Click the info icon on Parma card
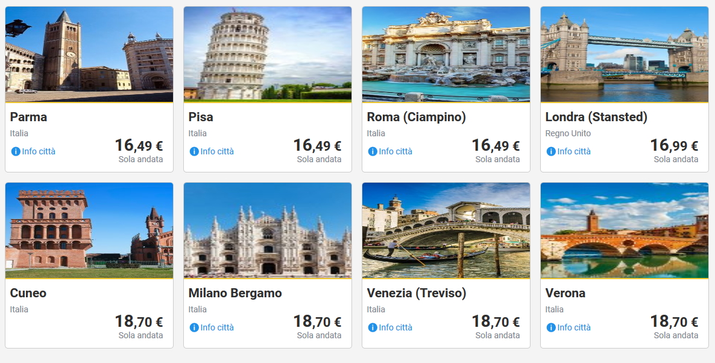Screen dimensions: 715x363 coord(16,151)
